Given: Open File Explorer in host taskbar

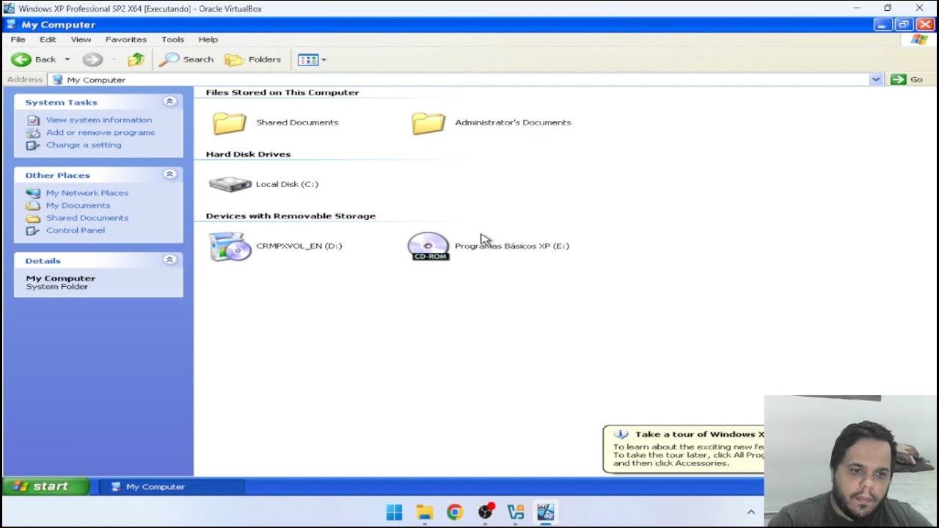Looking at the screenshot, I should click(x=424, y=512).
